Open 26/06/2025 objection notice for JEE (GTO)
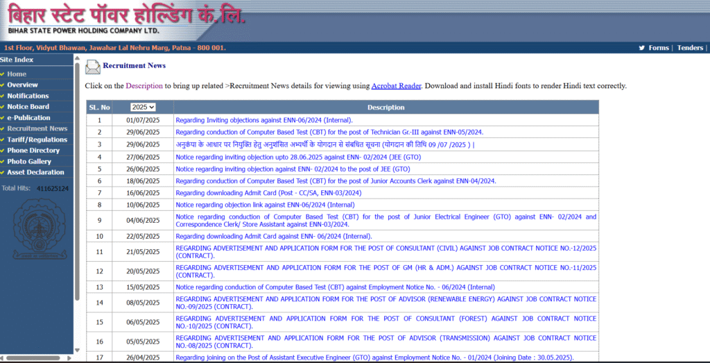 click(293, 169)
